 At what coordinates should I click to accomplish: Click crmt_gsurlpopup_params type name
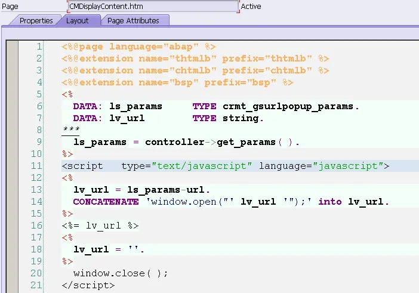(288, 106)
